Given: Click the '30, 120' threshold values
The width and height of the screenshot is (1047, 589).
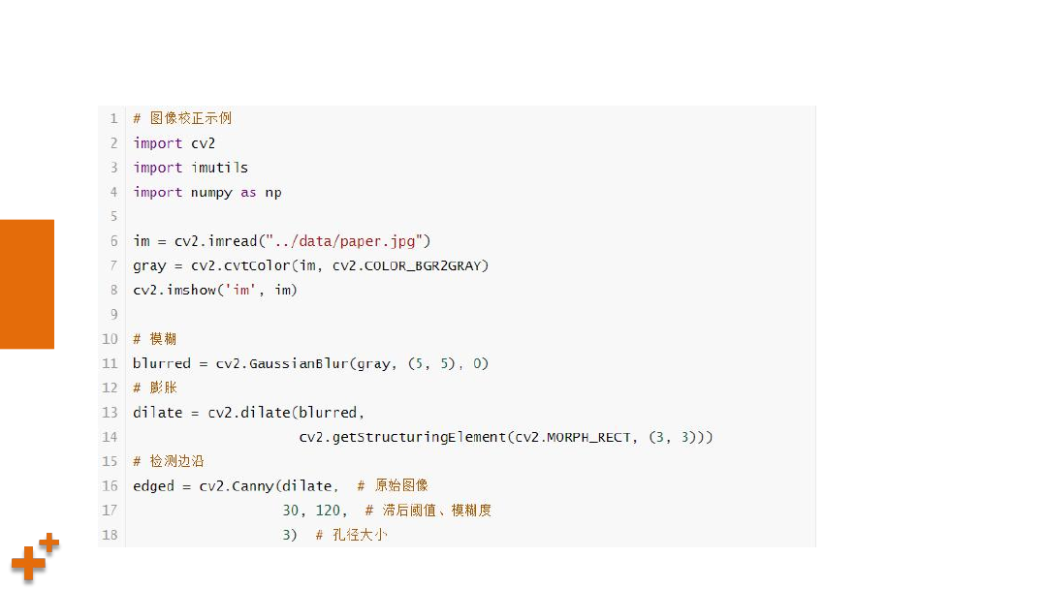Looking at the screenshot, I should pos(311,511).
